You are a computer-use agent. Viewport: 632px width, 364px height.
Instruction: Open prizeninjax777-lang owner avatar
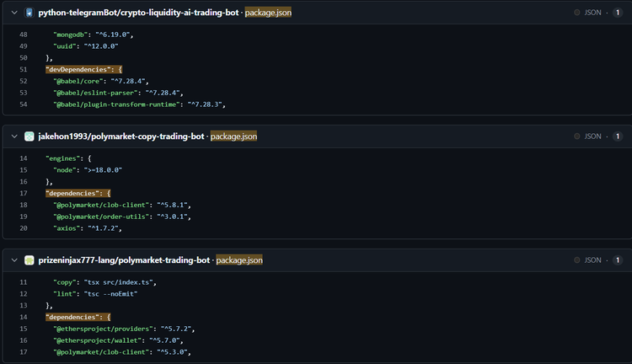pyautogui.click(x=29, y=260)
